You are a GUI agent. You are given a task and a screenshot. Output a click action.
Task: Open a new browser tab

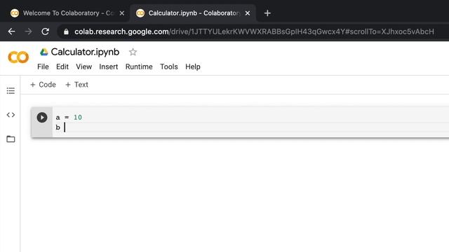point(267,13)
